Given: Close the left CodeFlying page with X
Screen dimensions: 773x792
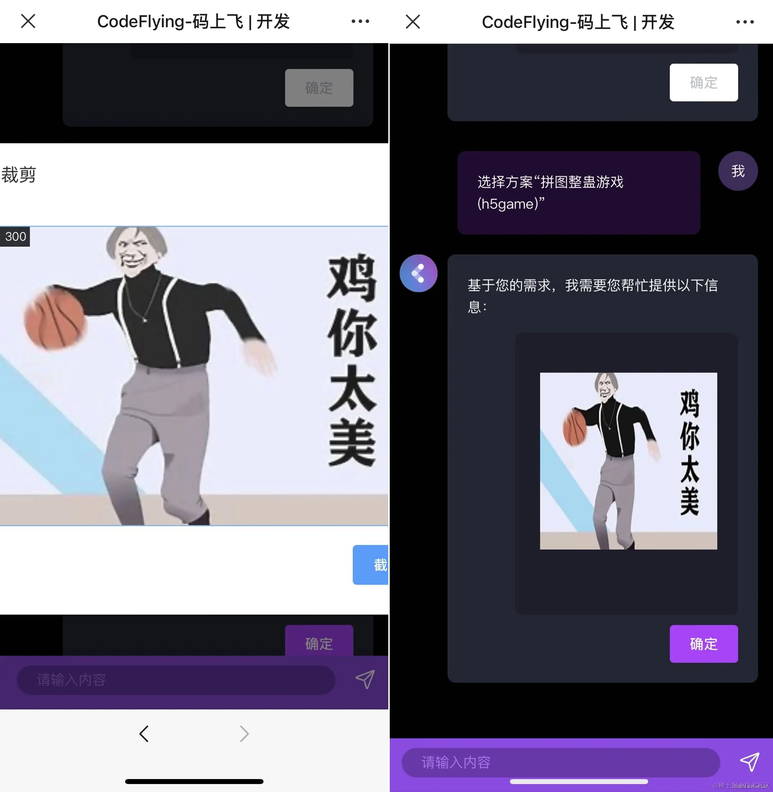Looking at the screenshot, I should pyautogui.click(x=28, y=21).
